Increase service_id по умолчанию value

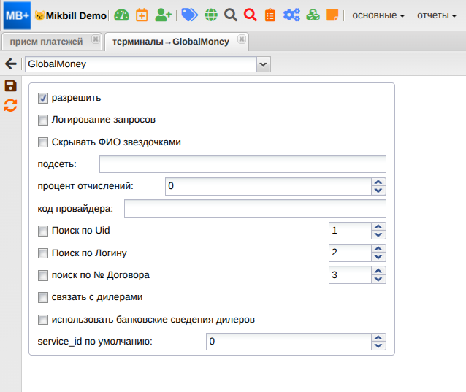coord(378,337)
